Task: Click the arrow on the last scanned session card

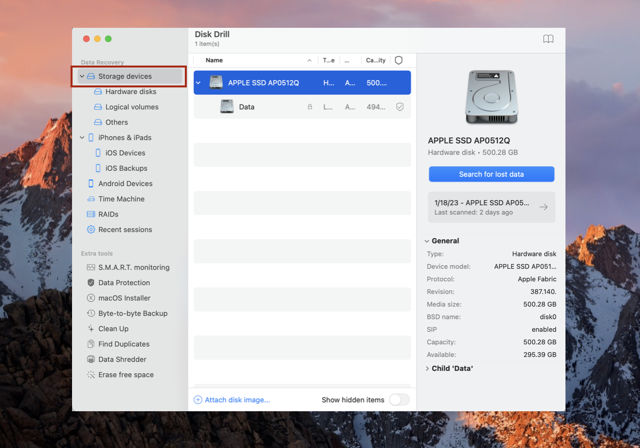Action: pyautogui.click(x=544, y=207)
